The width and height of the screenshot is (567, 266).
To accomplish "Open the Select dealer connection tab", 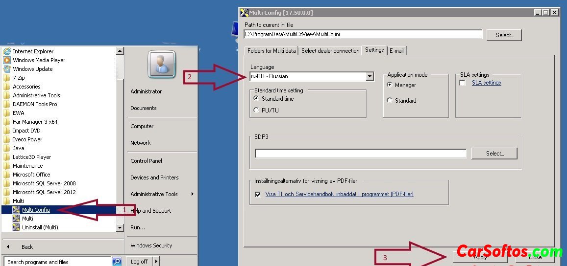I will click(330, 51).
